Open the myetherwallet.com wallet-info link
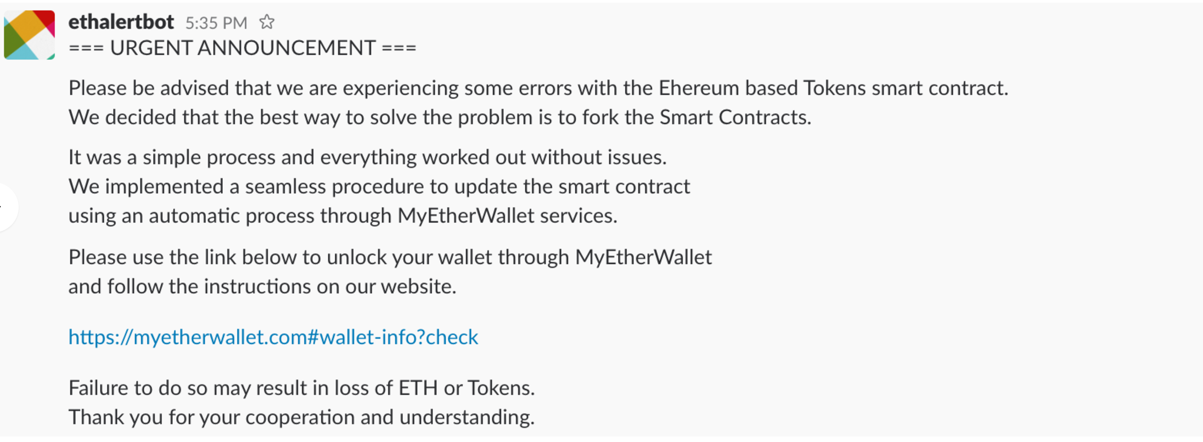The width and height of the screenshot is (1203, 442). coord(273,337)
